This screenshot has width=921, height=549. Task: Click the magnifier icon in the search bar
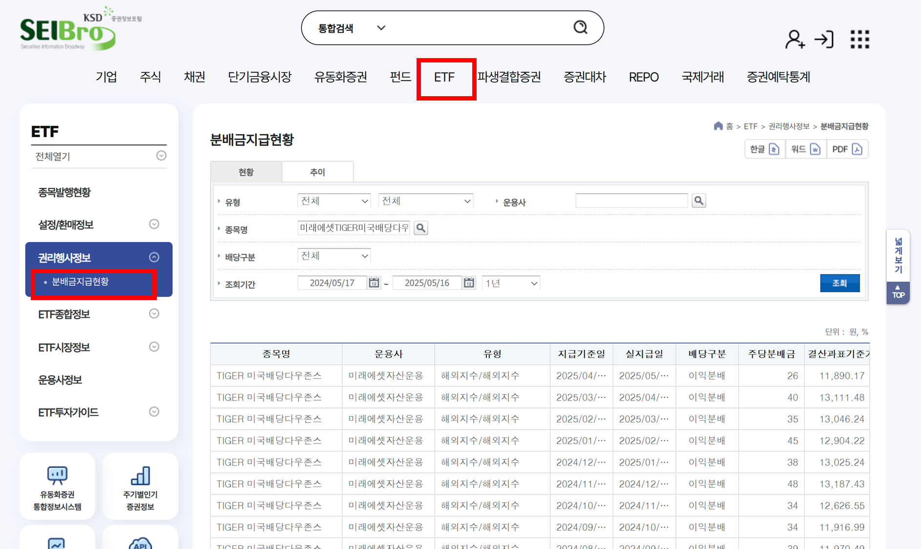pyautogui.click(x=580, y=27)
